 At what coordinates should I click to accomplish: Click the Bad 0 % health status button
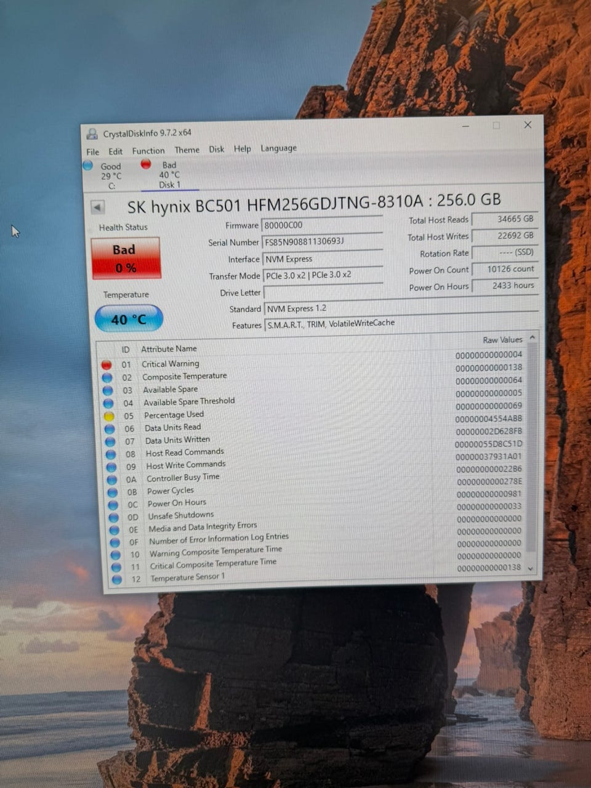tap(126, 258)
